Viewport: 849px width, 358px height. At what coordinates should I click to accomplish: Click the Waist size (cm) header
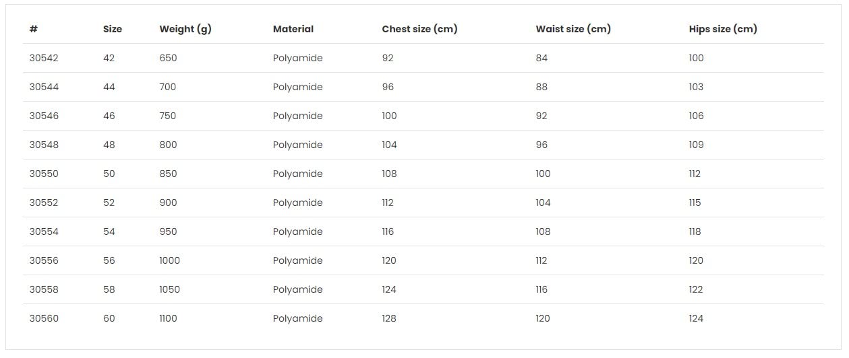point(573,29)
